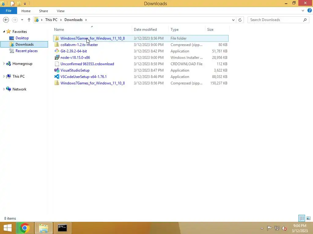The height and width of the screenshot is (234, 313).
Task: Click the search magnifier icon
Action: click(x=305, y=20)
